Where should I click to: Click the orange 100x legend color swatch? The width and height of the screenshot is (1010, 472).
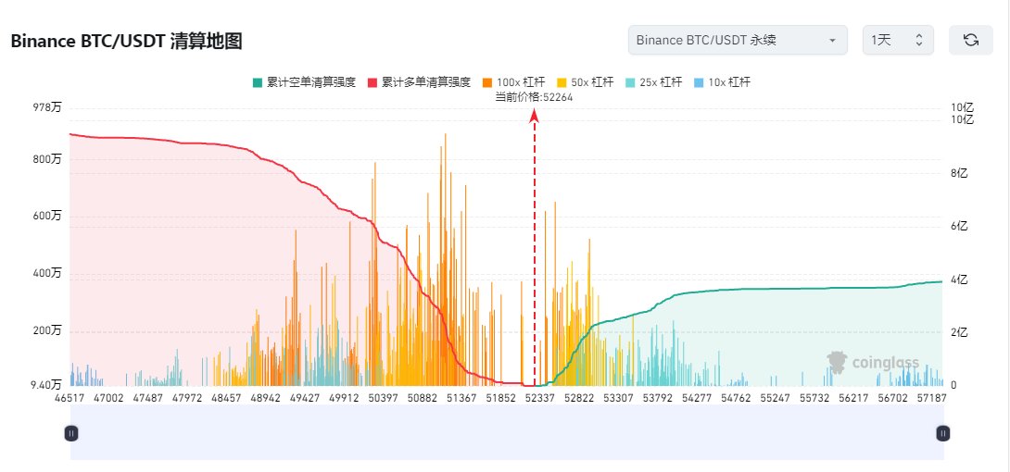(x=487, y=82)
